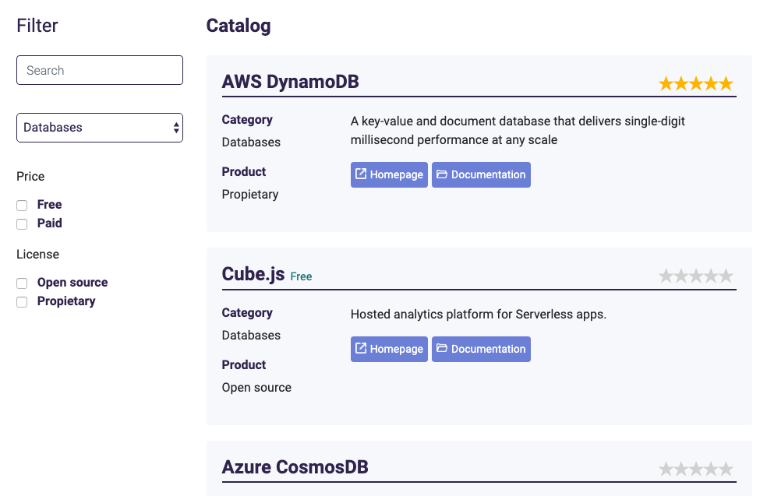The height and width of the screenshot is (496, 767).
Task: Rate Azure CosmosDB one star
Action: point(666,469)
